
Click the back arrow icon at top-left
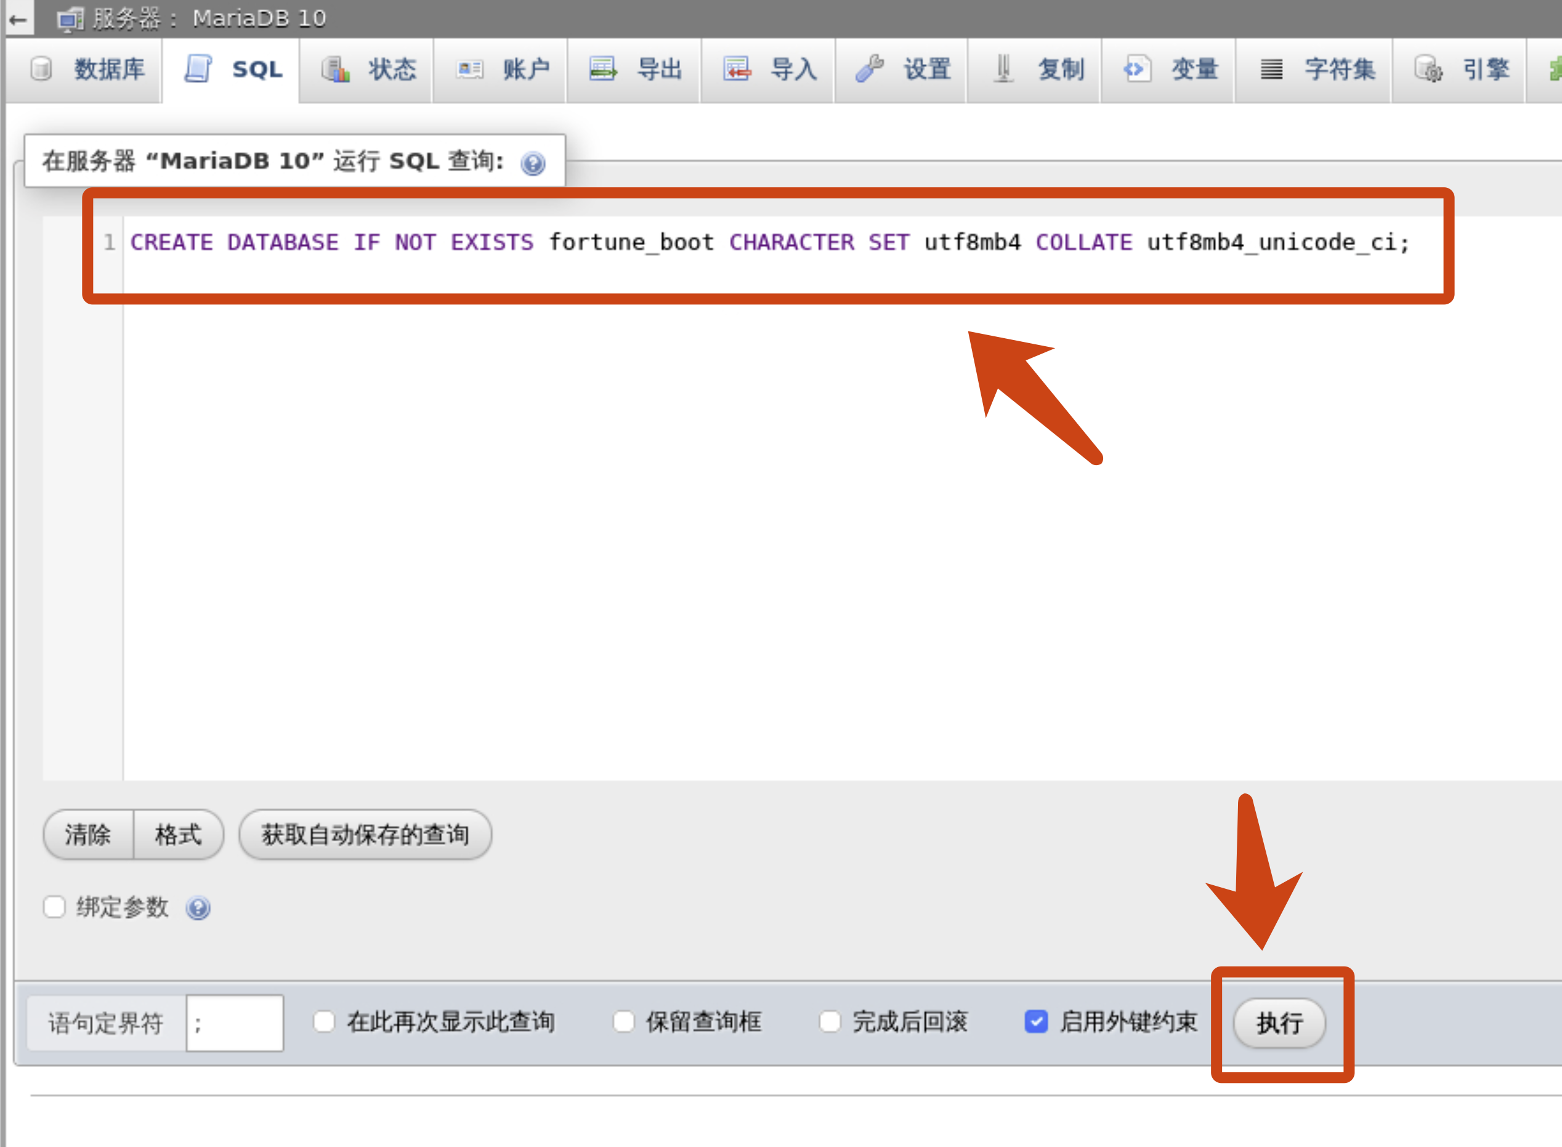[18, 20]
